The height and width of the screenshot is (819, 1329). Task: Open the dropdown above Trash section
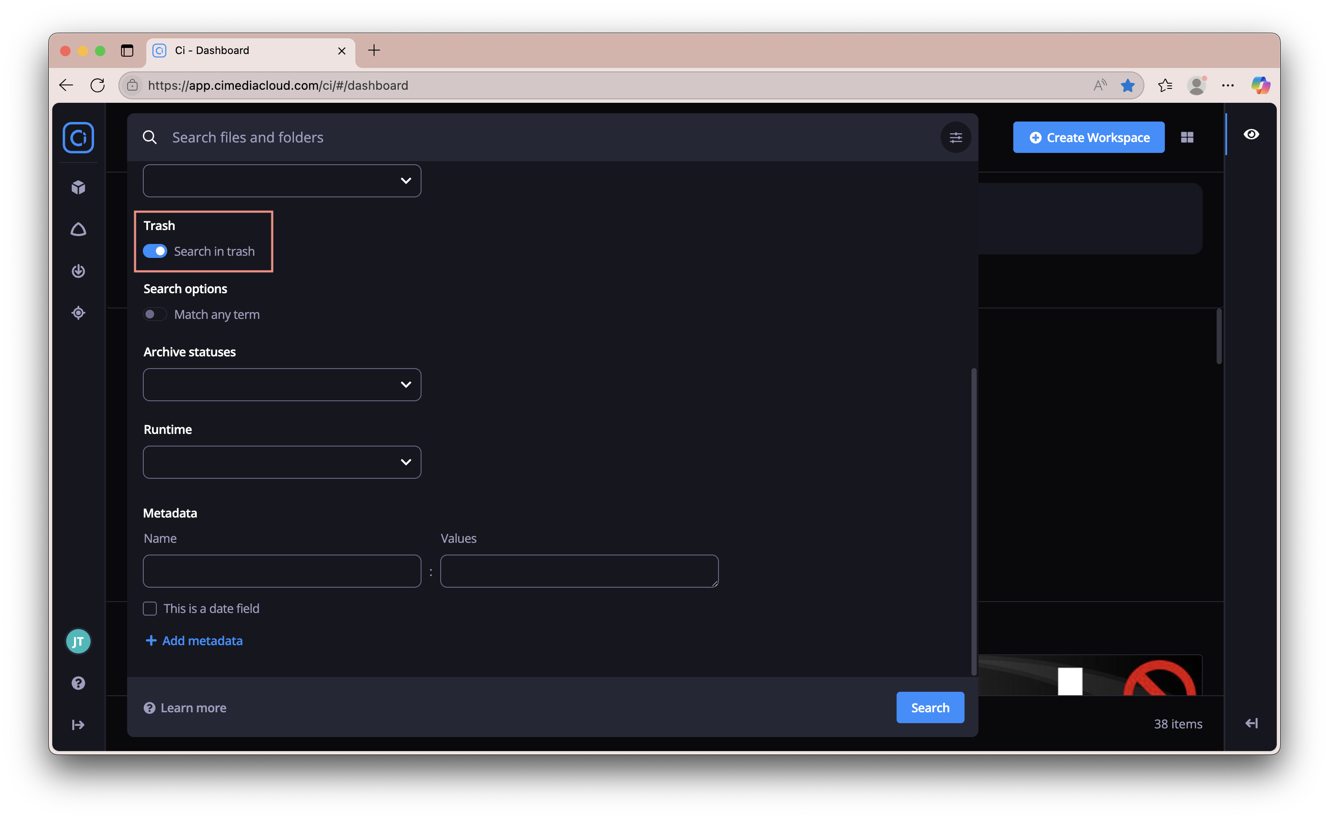tap(281, 180)
